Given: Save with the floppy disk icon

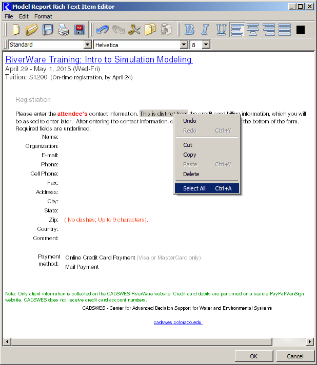Looking at the screenshot, I should (48, 30).
